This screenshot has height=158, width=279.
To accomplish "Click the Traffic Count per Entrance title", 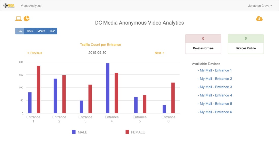I will tap(101, 45).
